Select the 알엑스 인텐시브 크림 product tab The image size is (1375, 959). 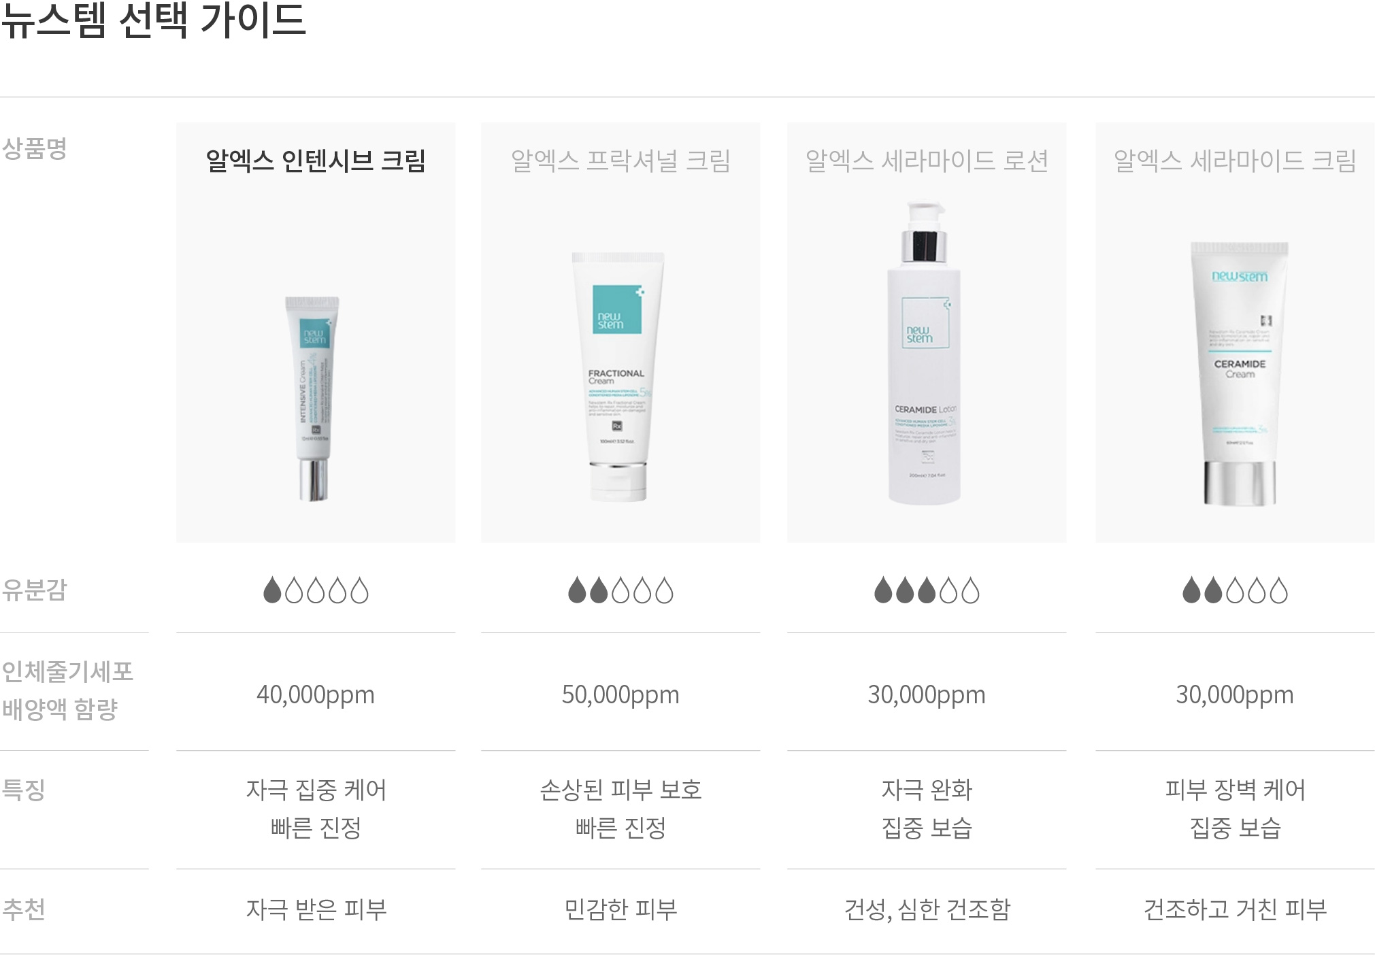[x=316, y=161]
